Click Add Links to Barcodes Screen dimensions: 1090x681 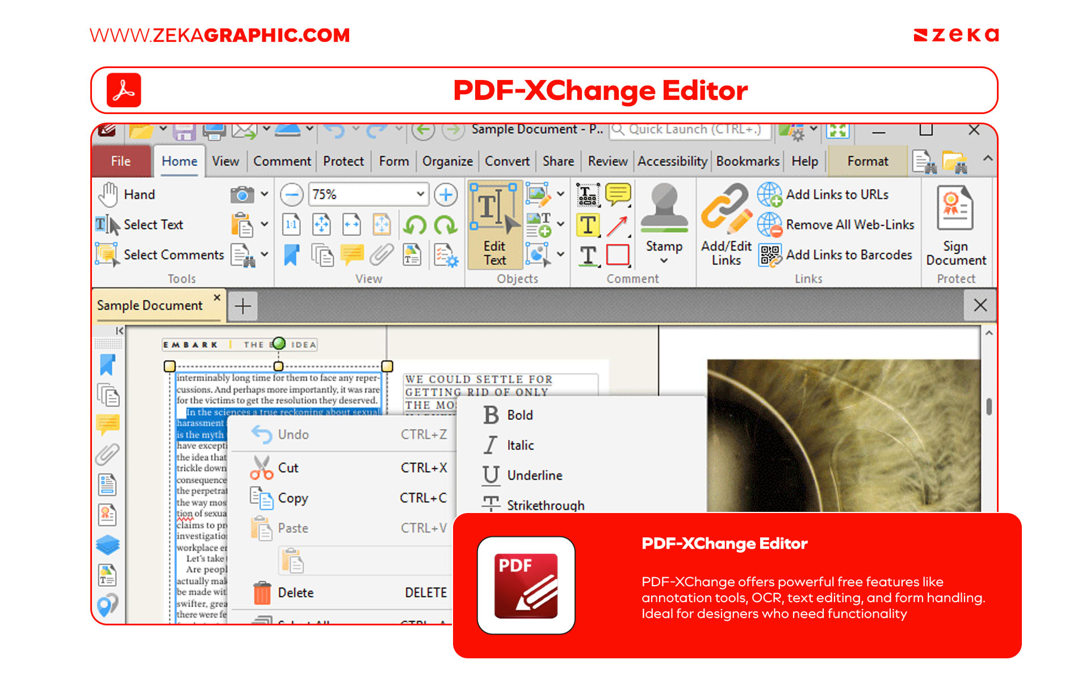(x=835, y=255)
